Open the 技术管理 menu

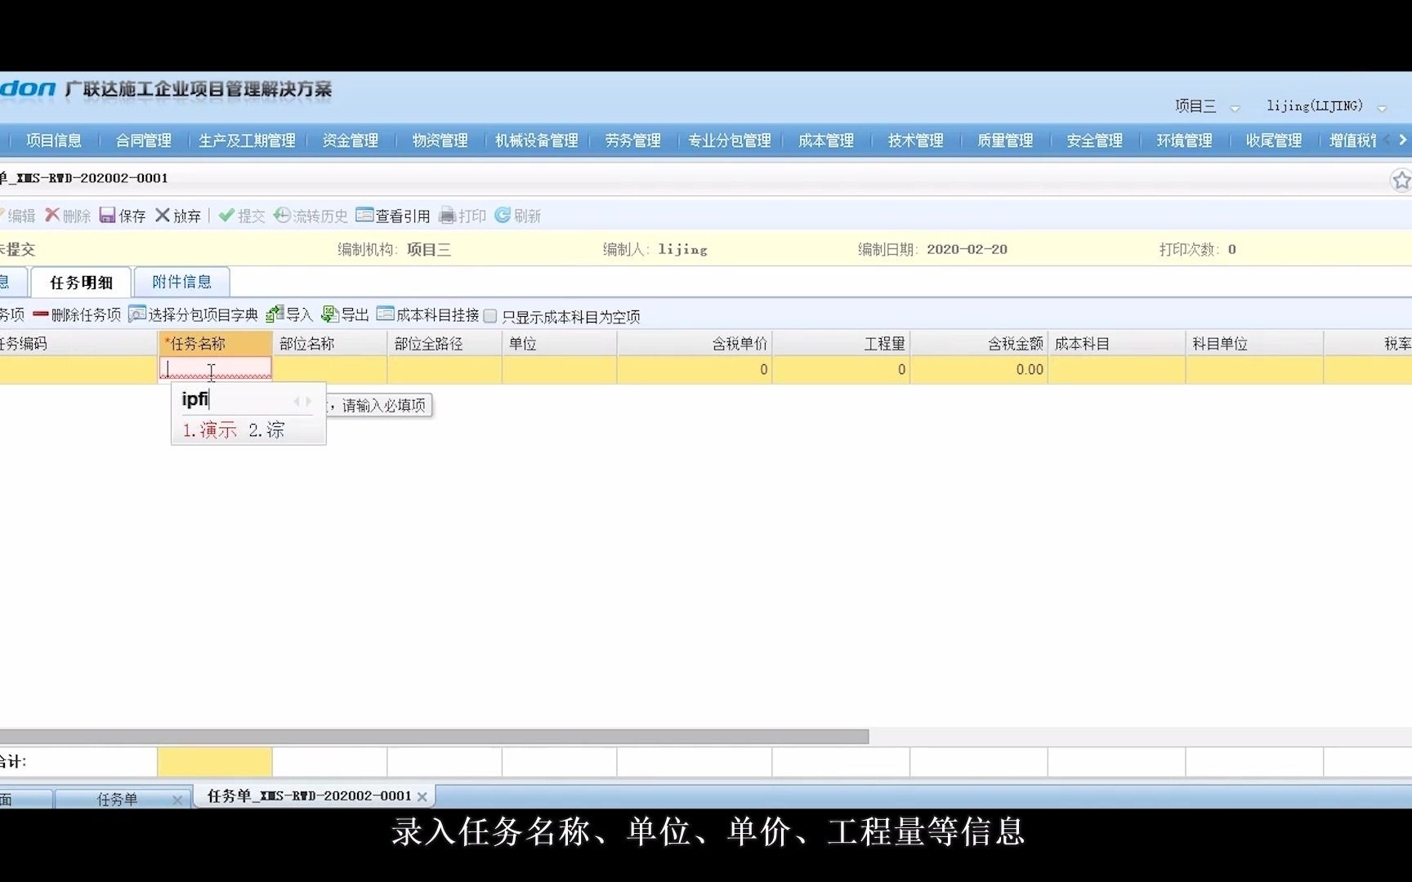[916, 140]
